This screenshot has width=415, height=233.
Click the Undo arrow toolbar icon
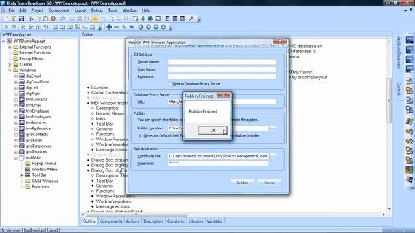[63, 19]
